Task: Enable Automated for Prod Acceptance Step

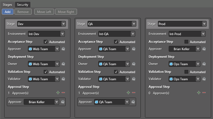Action: pyautogui.click(x=187, y=42)
